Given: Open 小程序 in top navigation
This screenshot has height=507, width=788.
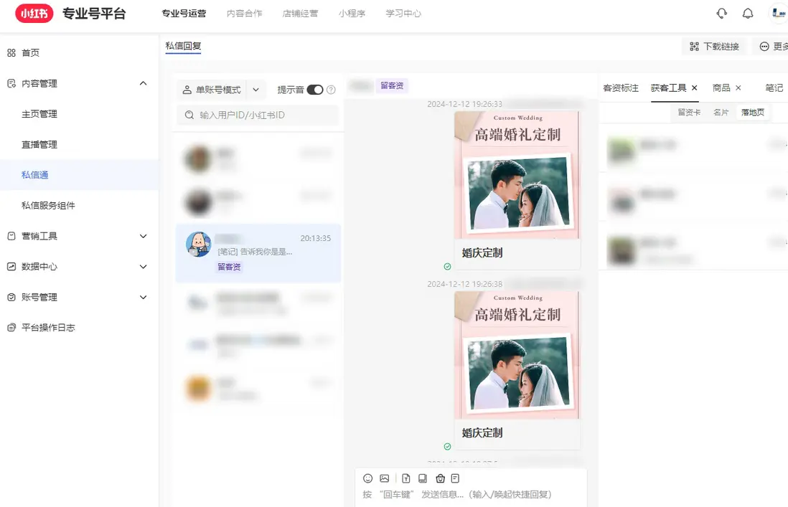Looking at the screenshot, I should tap(352, 14).
